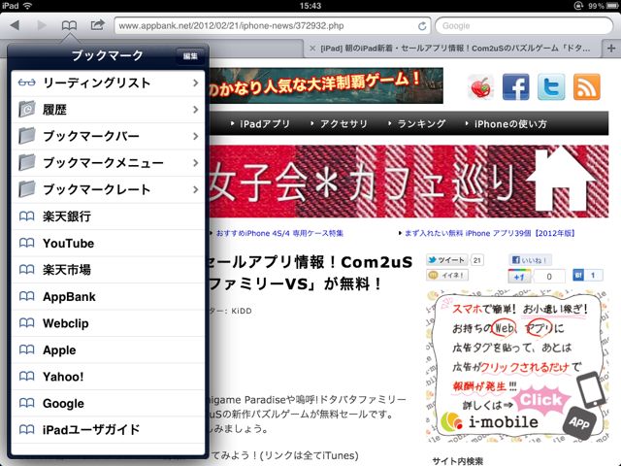Image resolution: width=621 pixels, height=466 pixels.
Task: Click the rotation lock status icon
Action: [578, 6]
